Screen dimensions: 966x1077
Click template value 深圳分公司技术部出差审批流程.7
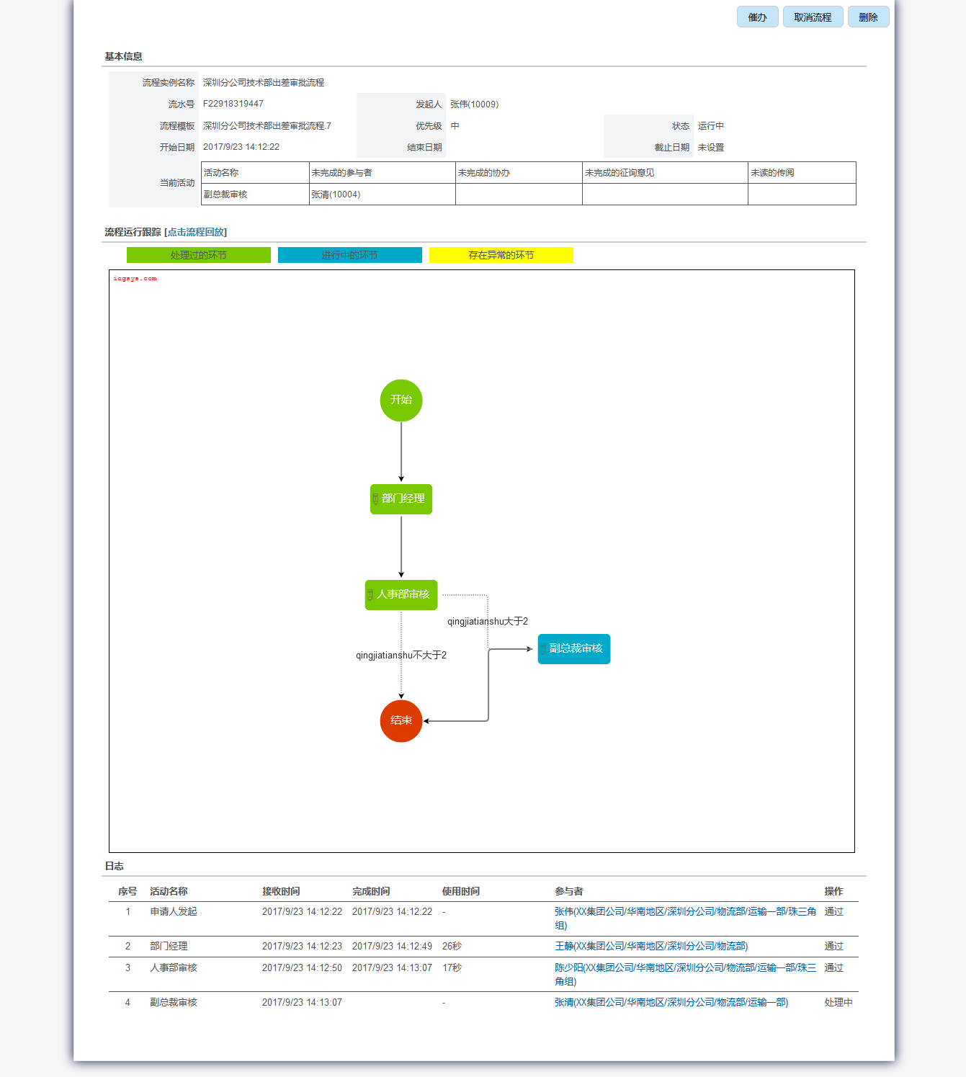(x=267, y=126)
